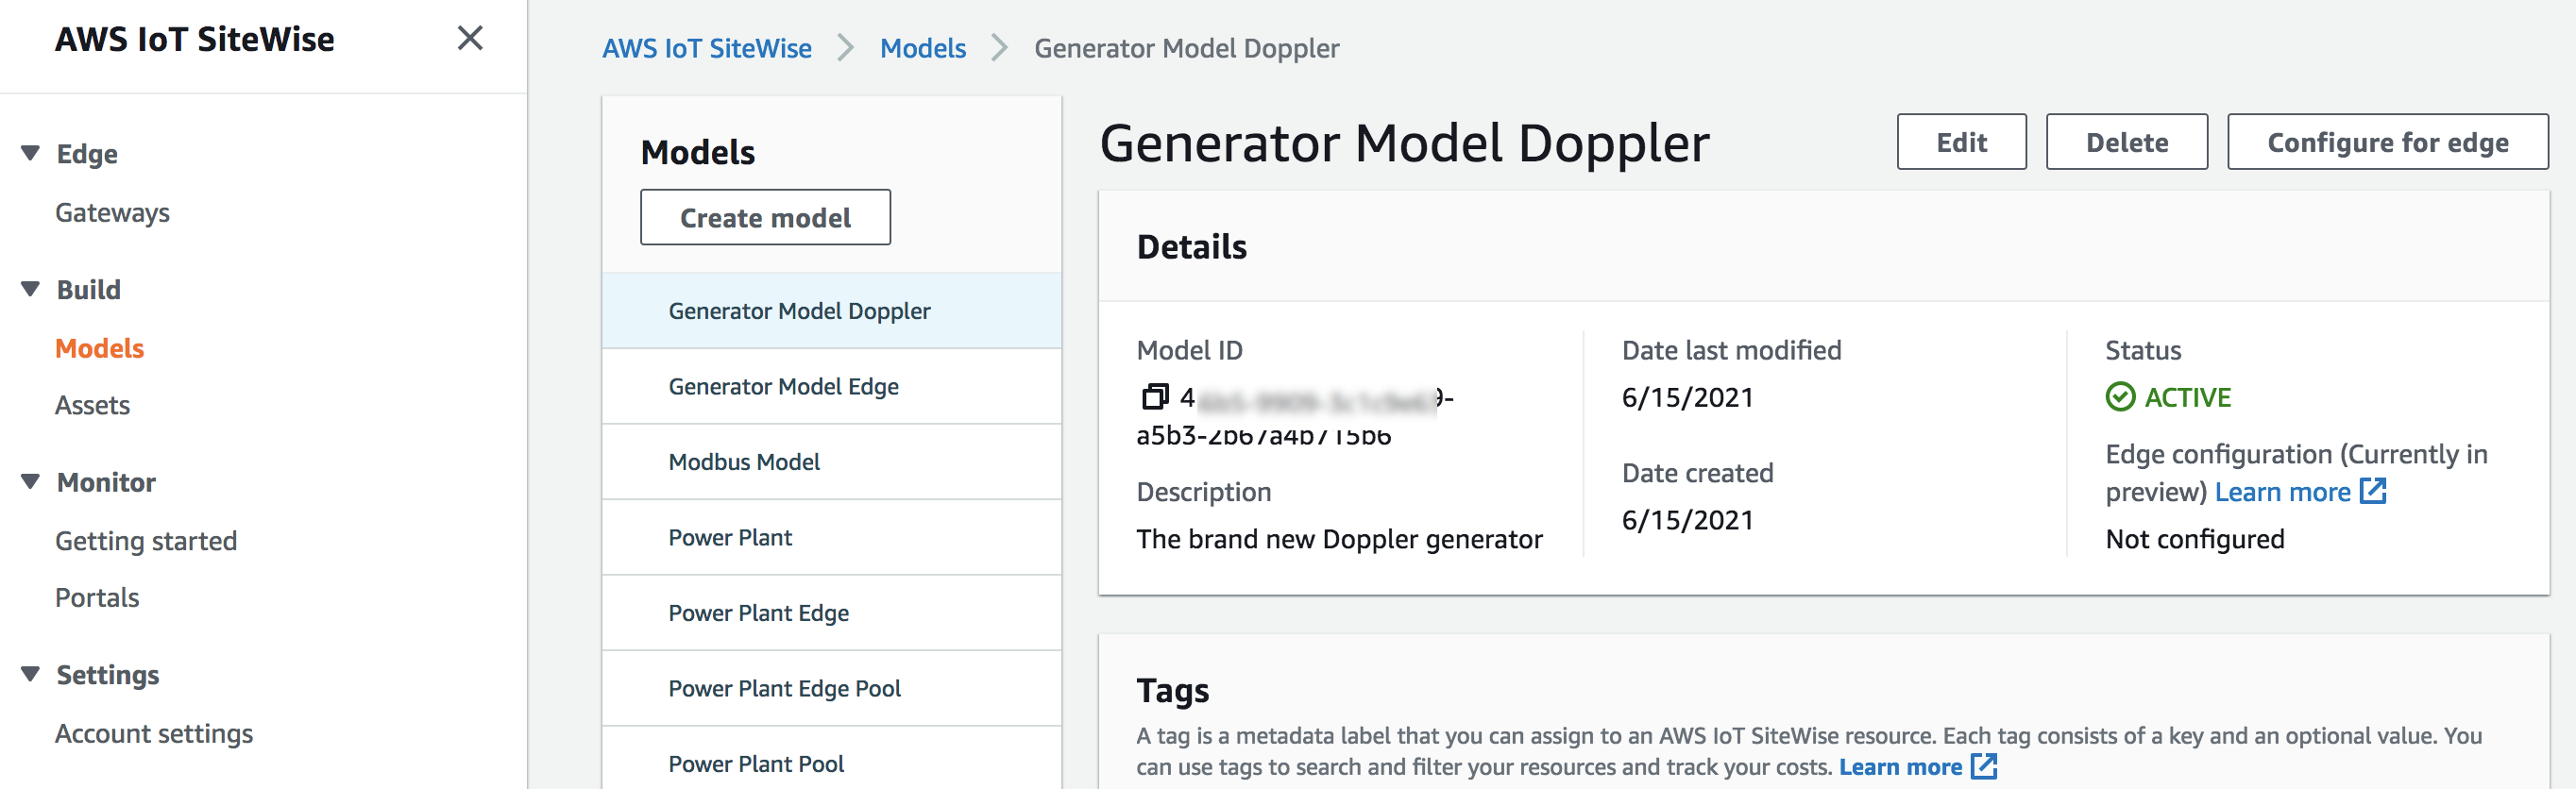This screenshot has height=789, width=2576.
Task: Click the green ACTIVE status check icon
Action: [x=2120, y=397]
